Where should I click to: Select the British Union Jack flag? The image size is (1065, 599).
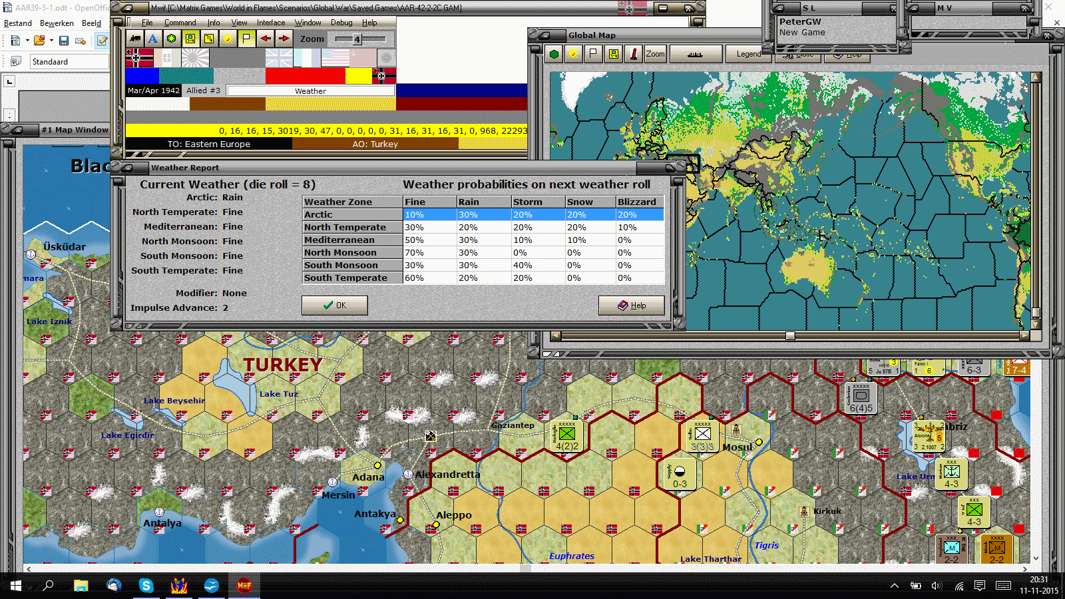279,58
